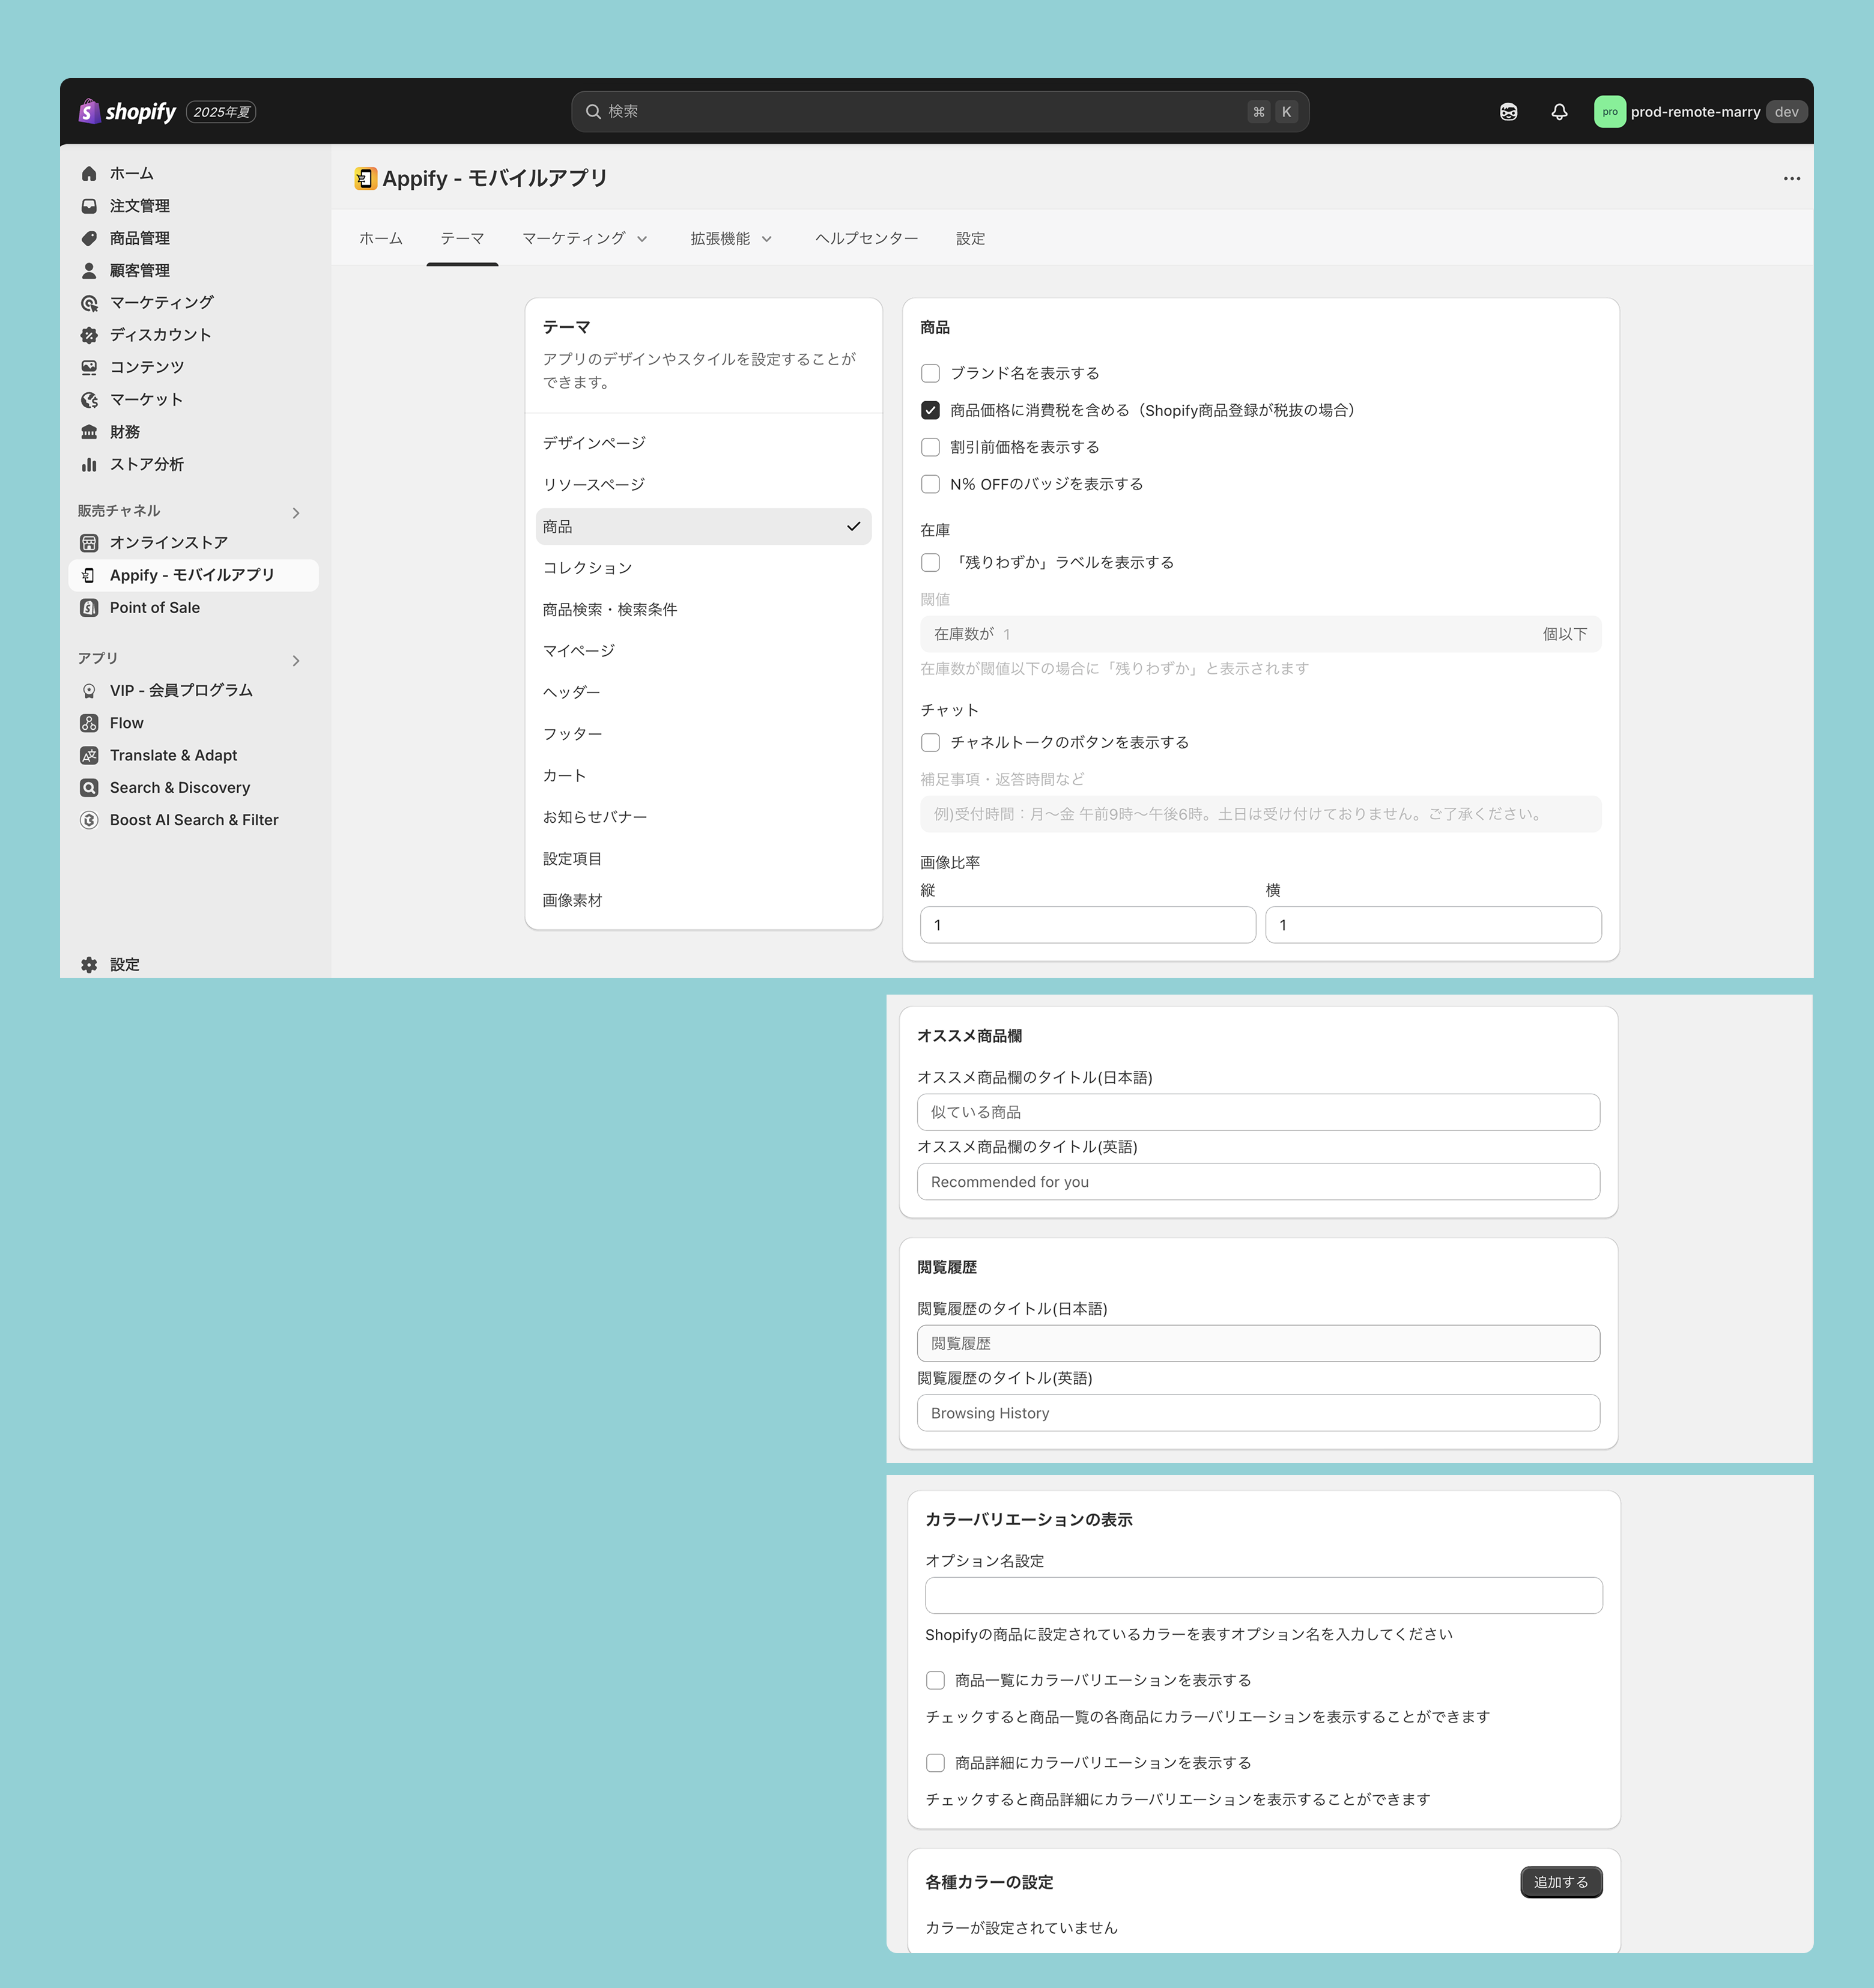This screenshot has width=1874, height=1988.
Task: Click the ホーム house icon in sidebar
Action: pyautogui.click(x=89, y=174)
